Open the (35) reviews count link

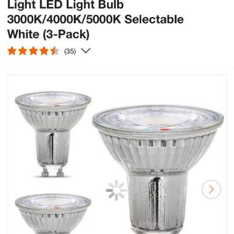click(x=70, y=51)
